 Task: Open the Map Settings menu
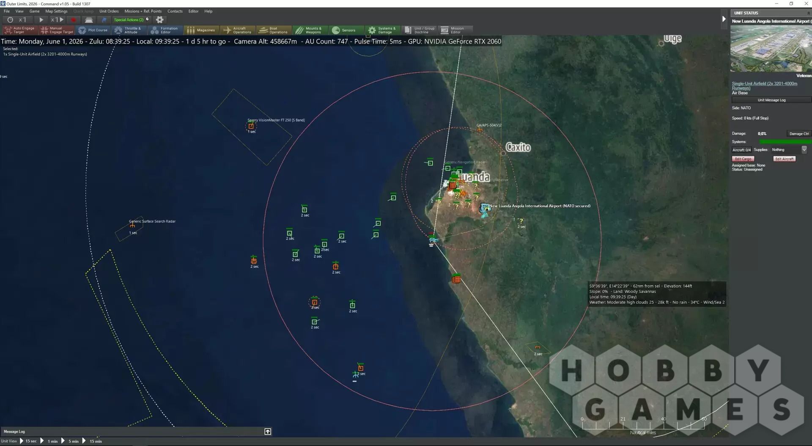point(56,11)
